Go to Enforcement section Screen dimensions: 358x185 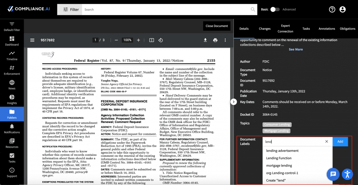[x=12, y=70]
